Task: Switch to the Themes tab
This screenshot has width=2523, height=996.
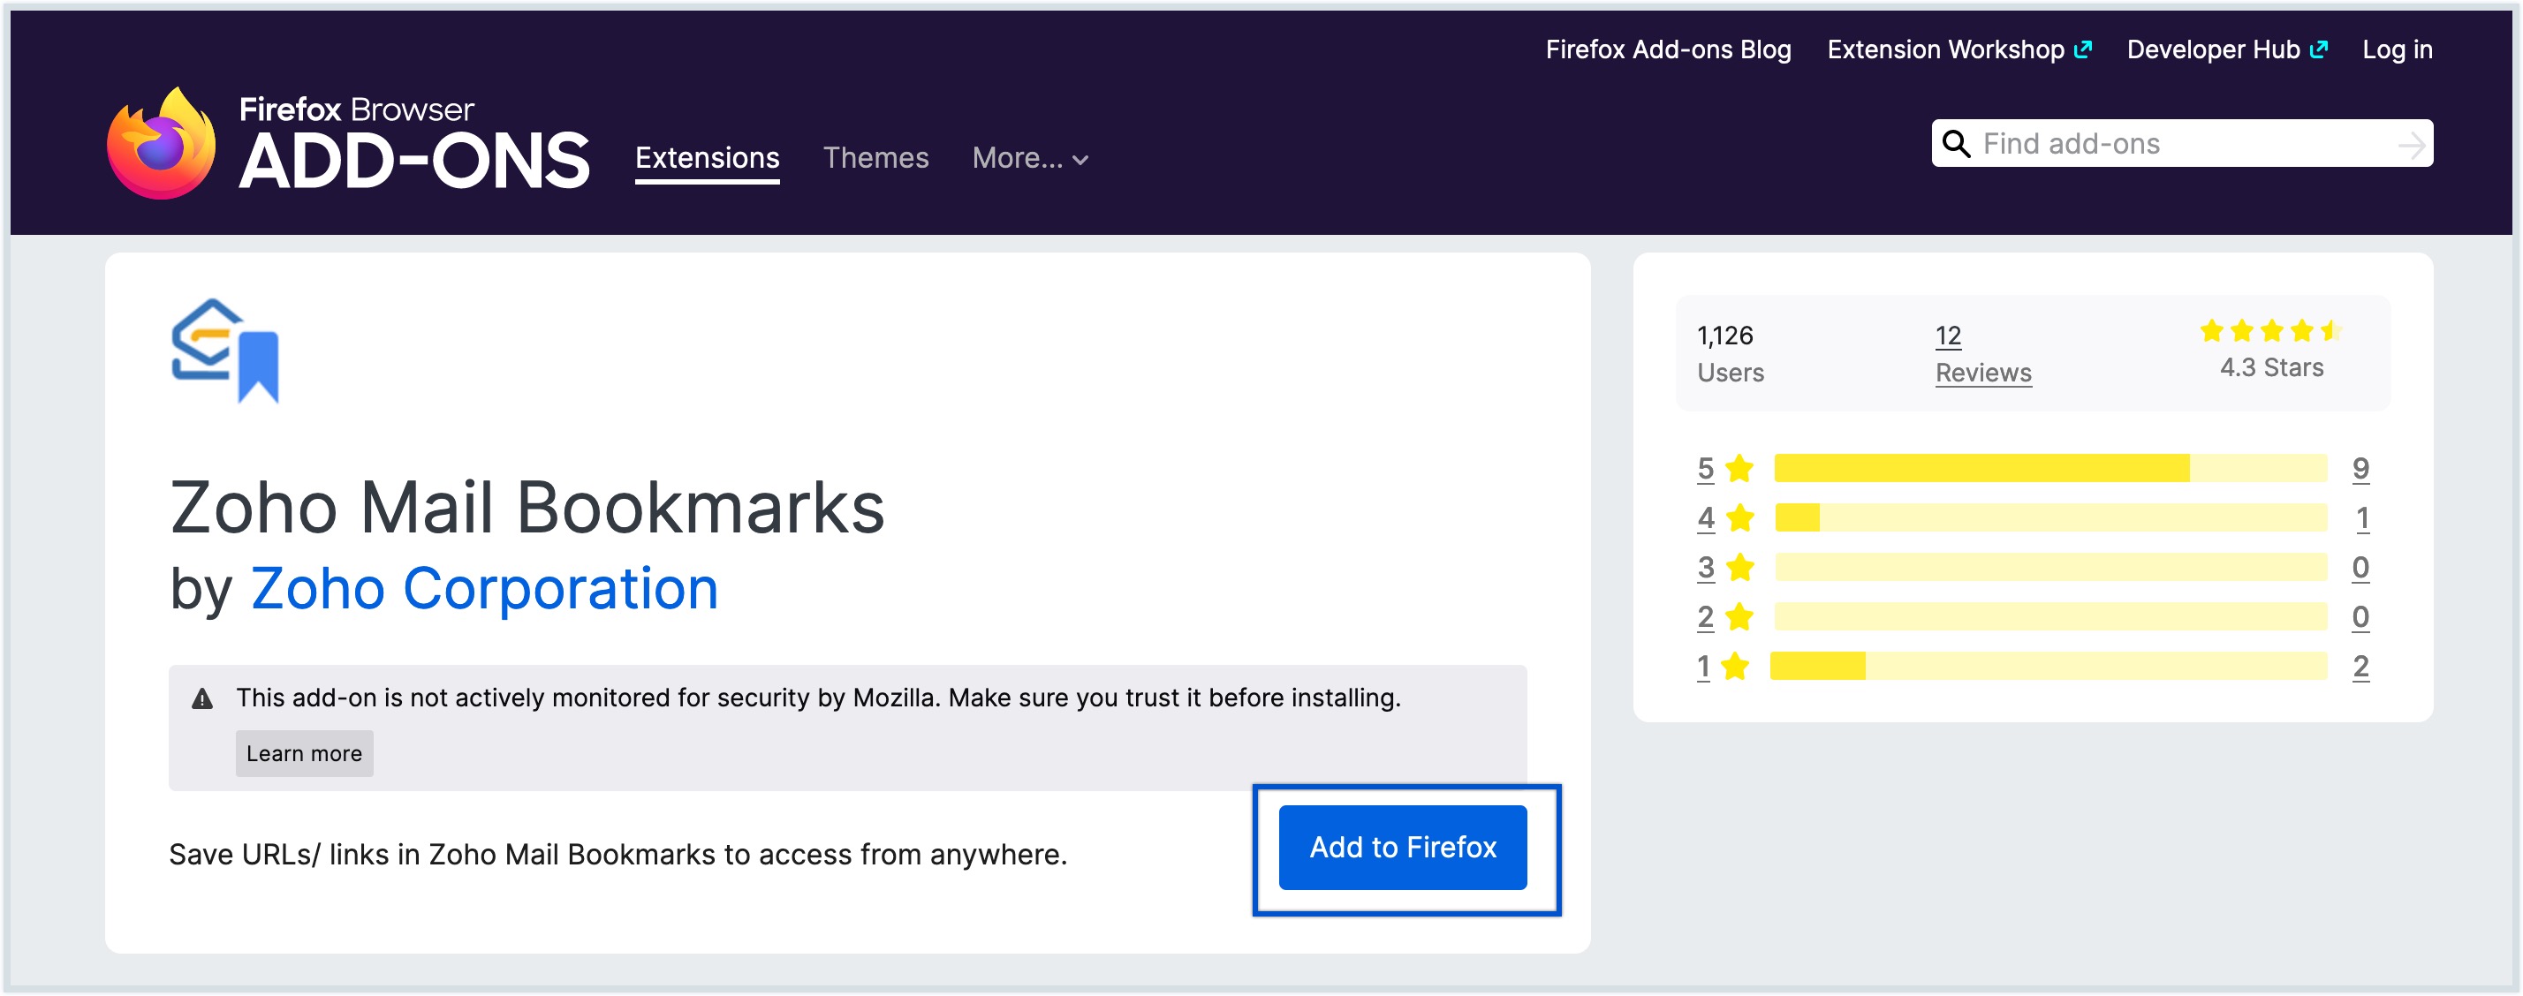Action: pyautogui.click(x=876, y=158)
